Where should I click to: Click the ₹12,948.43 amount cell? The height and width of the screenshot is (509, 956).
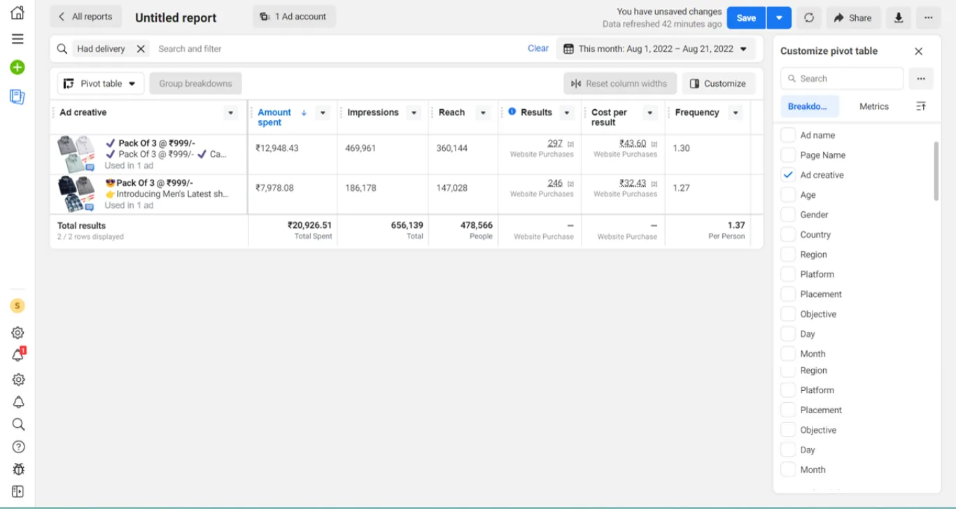pos(277,148)
